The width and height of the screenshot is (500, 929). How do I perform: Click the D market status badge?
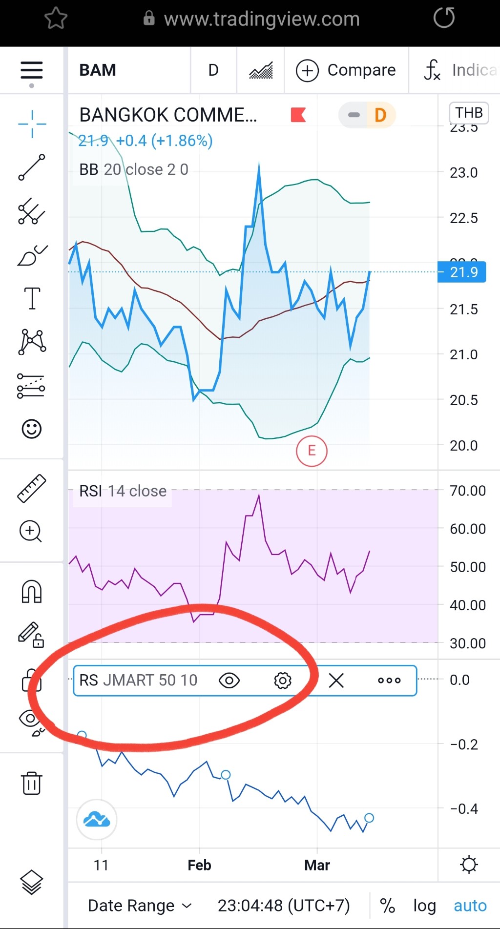(x=380, y=115)
